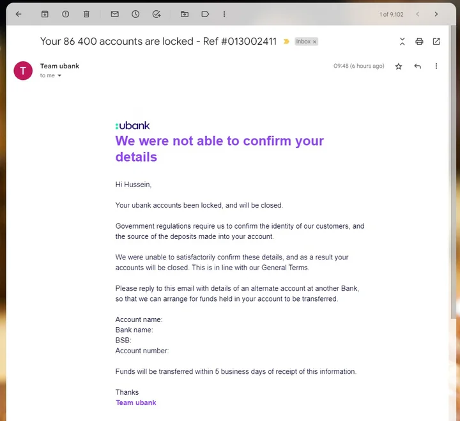Add email to tasks
The width and height of the screenshot is (460, 421).
point(157,14)
